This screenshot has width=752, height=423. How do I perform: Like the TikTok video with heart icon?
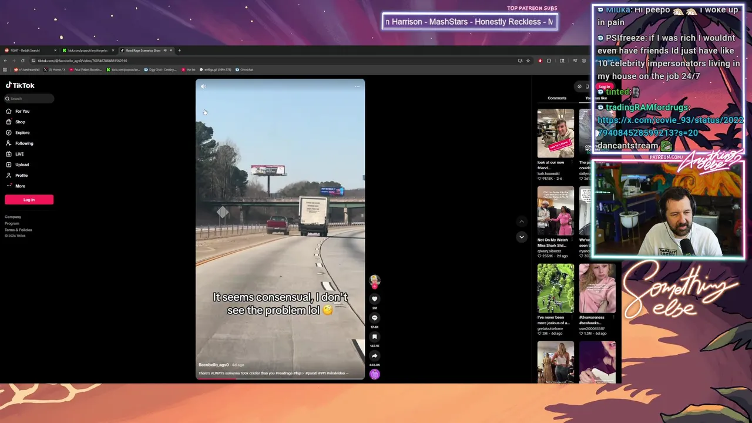tap(374, 299)
